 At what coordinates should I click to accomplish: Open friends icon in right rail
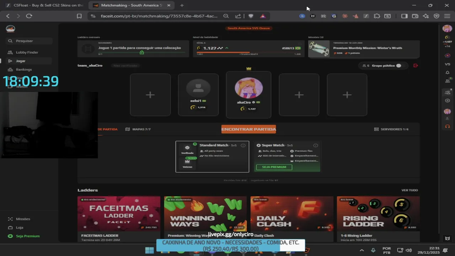click(448, 81)
